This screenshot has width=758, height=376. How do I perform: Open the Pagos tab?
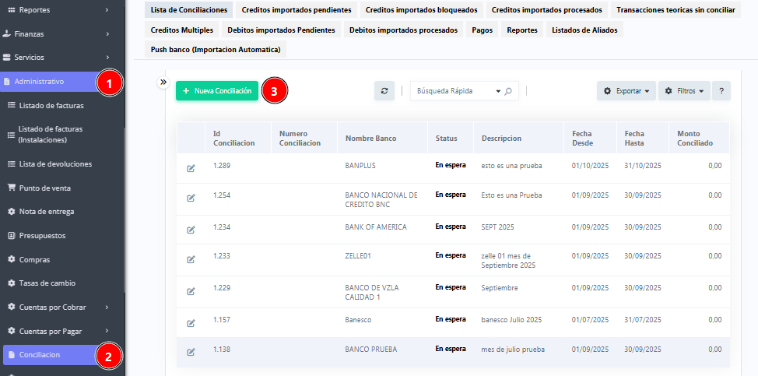(x=483, y=30)
